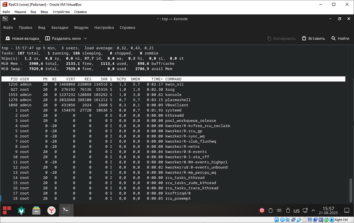Open the clock showing 15:57
This screenshot has height=223, width=354.
[328, 210]
